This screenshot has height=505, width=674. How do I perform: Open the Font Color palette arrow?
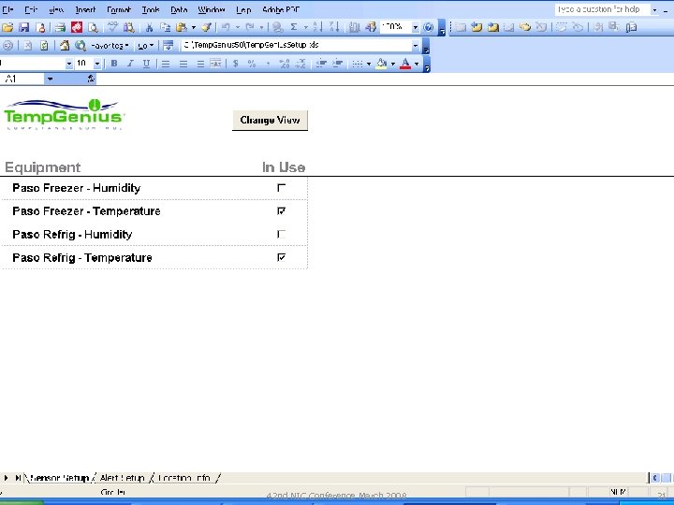[417, 64]
